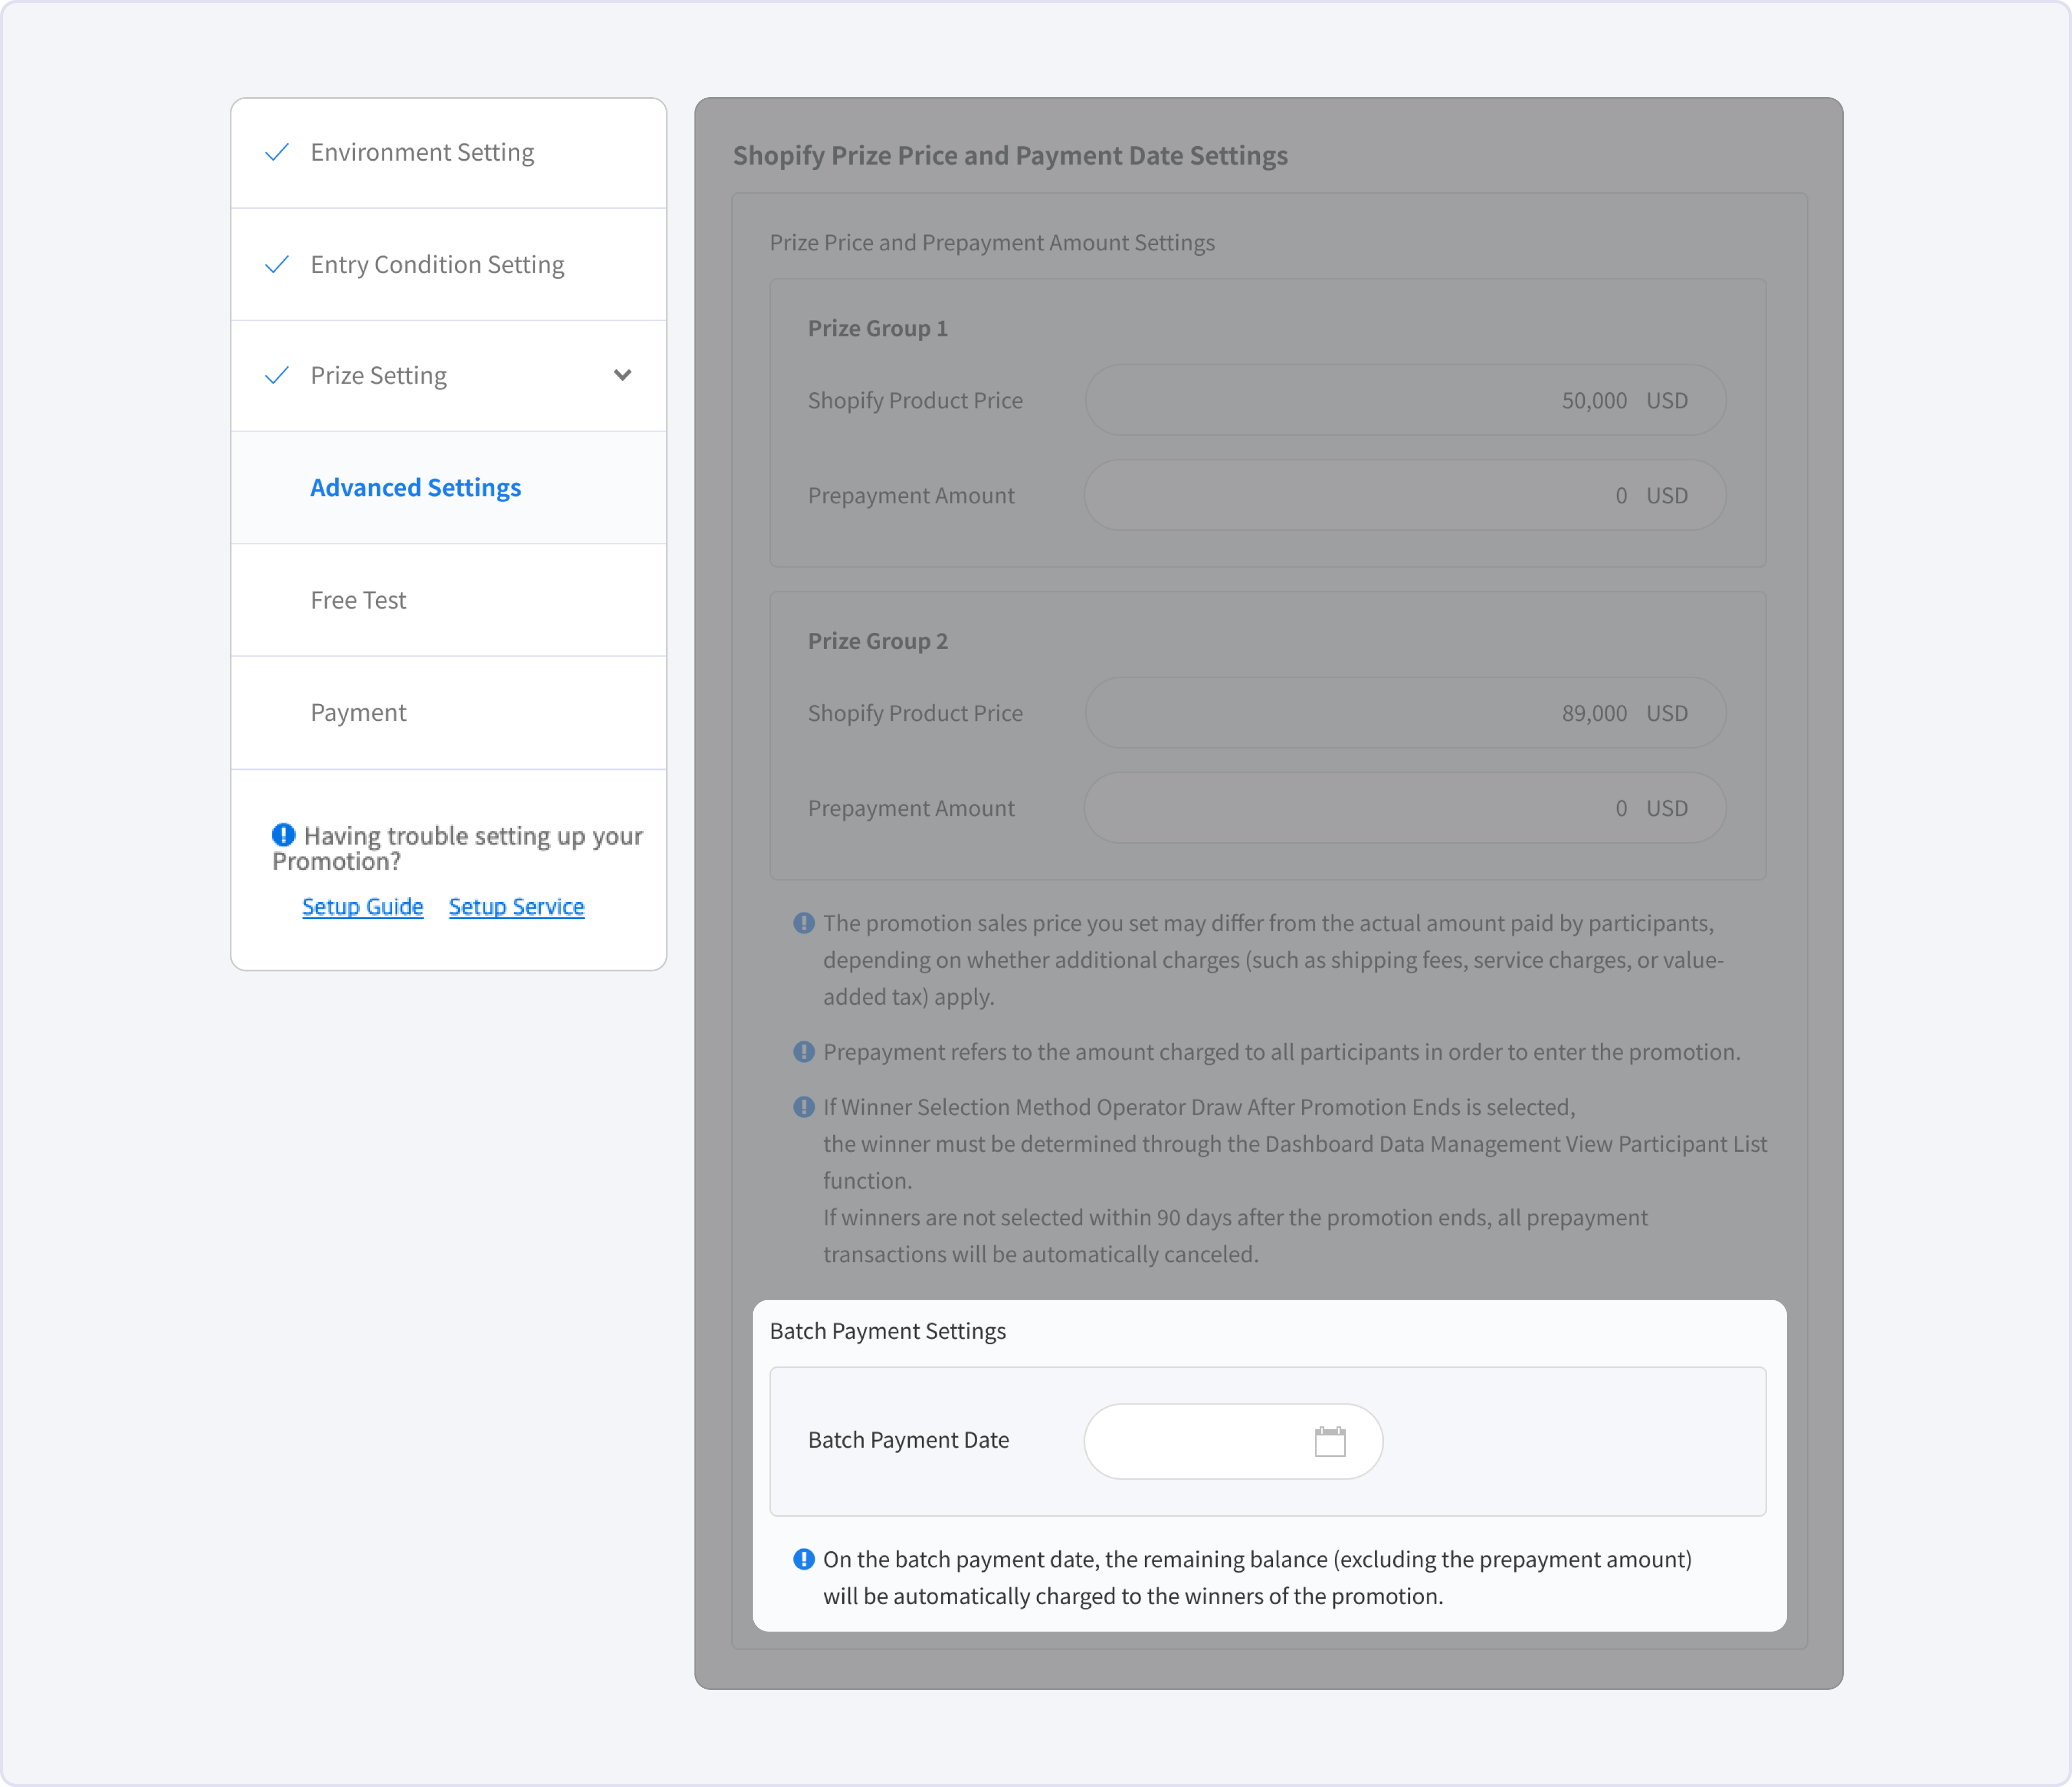
Task: Click the 'Batch Payment Settings' heading
Action: (x=888, y=1331)
